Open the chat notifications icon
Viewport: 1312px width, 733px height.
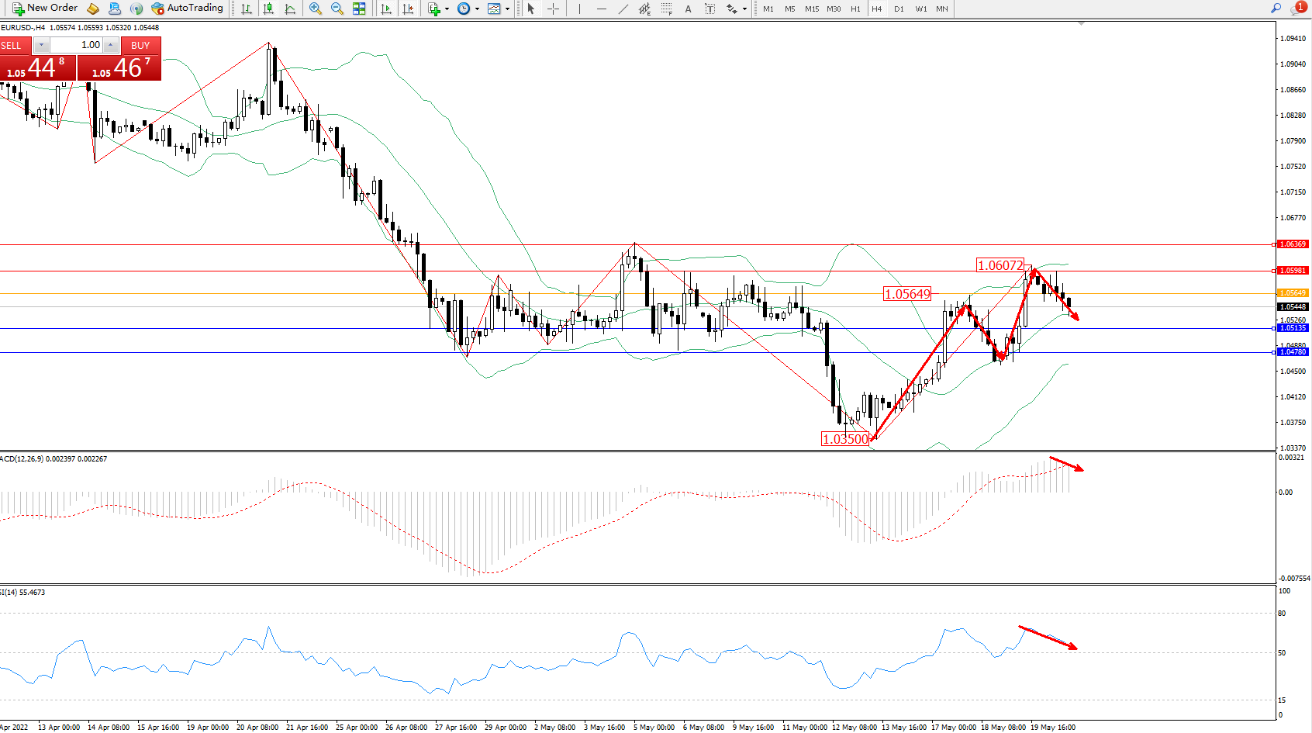(x=1296, y=9)
